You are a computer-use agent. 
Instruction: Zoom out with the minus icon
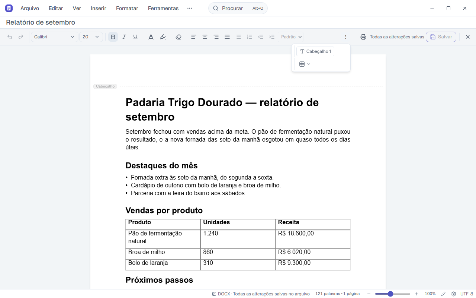369,294
